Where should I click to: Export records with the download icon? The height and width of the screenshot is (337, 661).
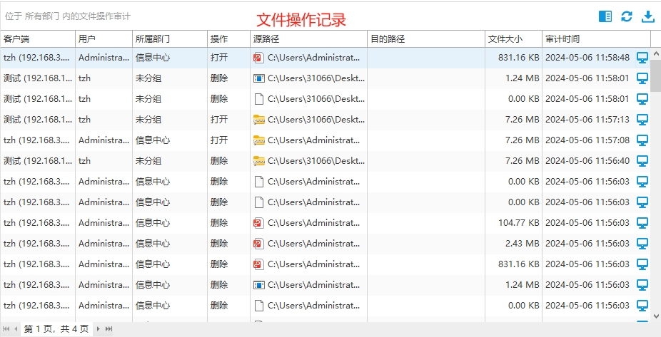coord(648,16)
